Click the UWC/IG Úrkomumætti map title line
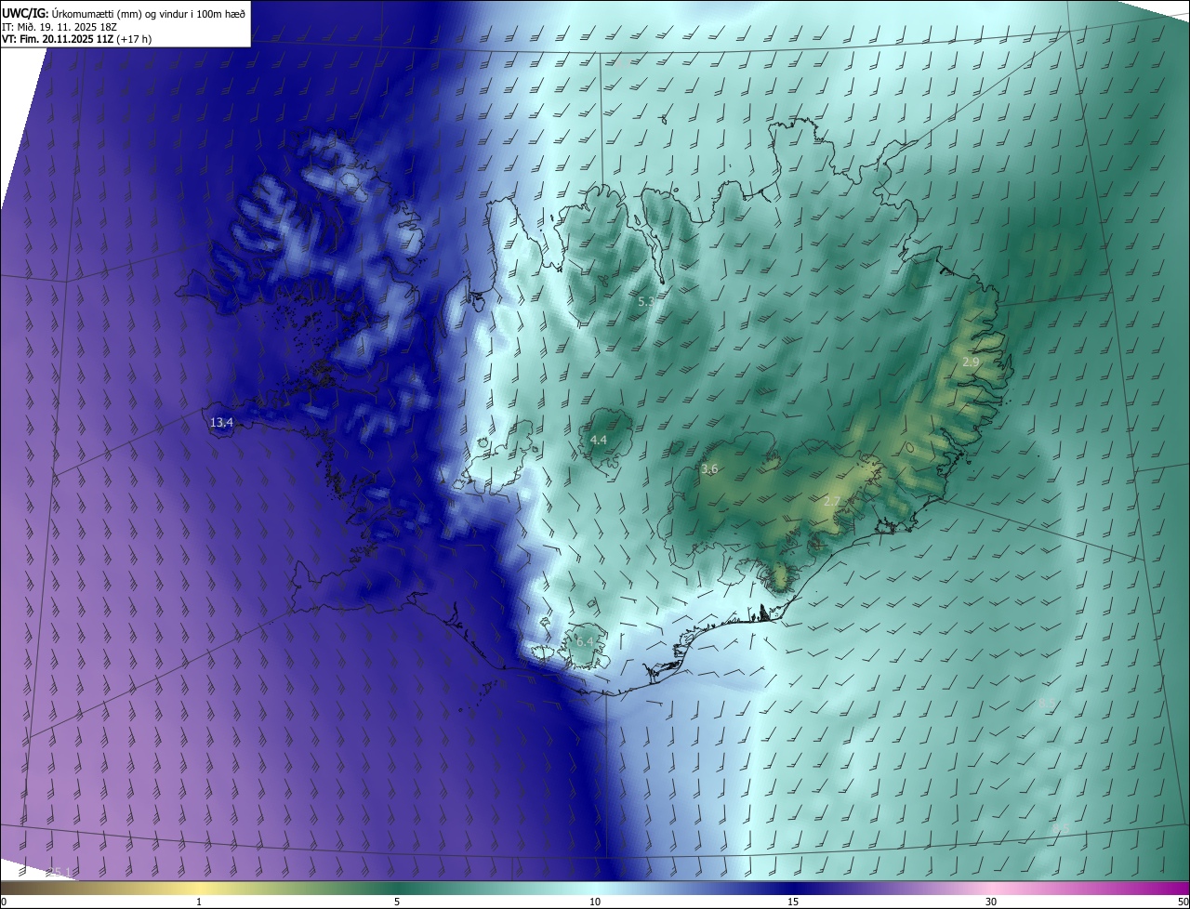Viewport: 1190px width, 909px height. coord(123,13)
